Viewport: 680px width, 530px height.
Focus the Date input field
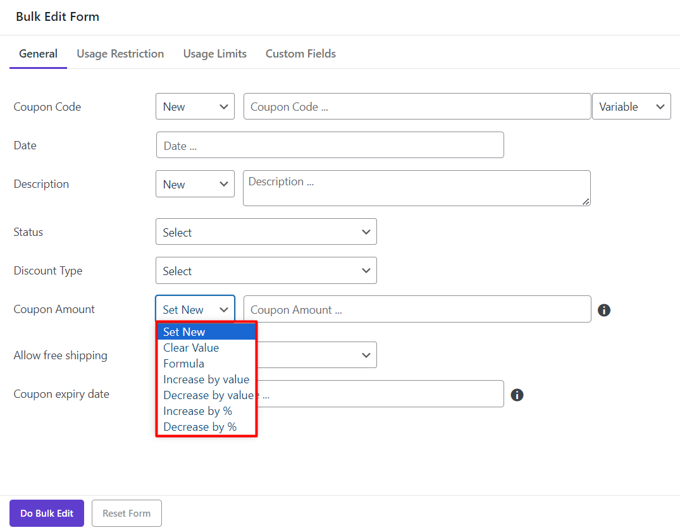tap(330, 145)
